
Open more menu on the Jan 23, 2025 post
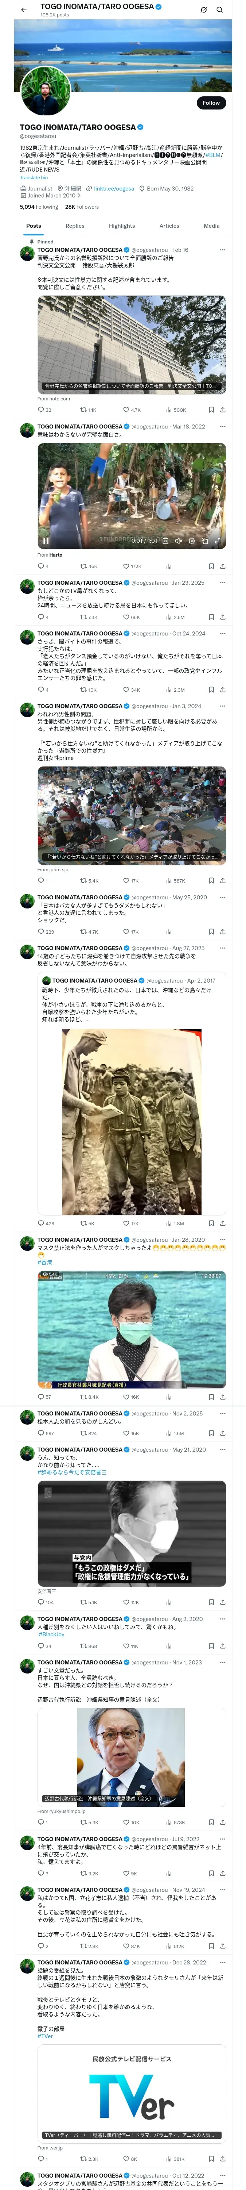[223, 583]
